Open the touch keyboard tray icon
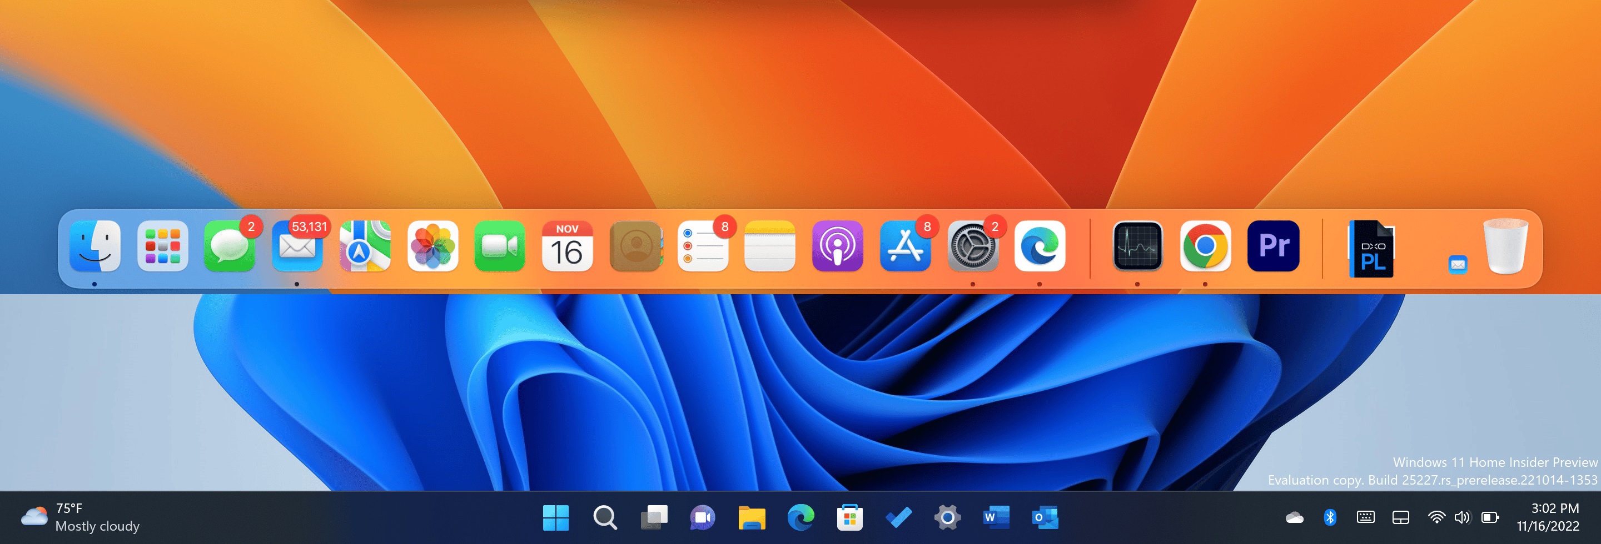The height and width of the screenshot is (544, 1601). click(x=1365, y=518)
